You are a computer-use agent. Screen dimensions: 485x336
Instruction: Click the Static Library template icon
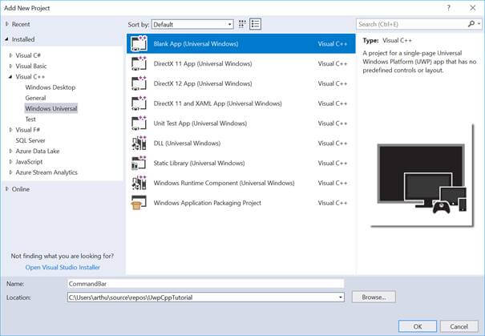[139, 163]
